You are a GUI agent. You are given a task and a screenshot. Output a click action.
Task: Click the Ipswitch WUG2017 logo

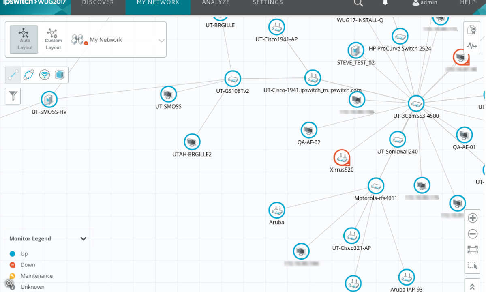[x=34, y=3]
